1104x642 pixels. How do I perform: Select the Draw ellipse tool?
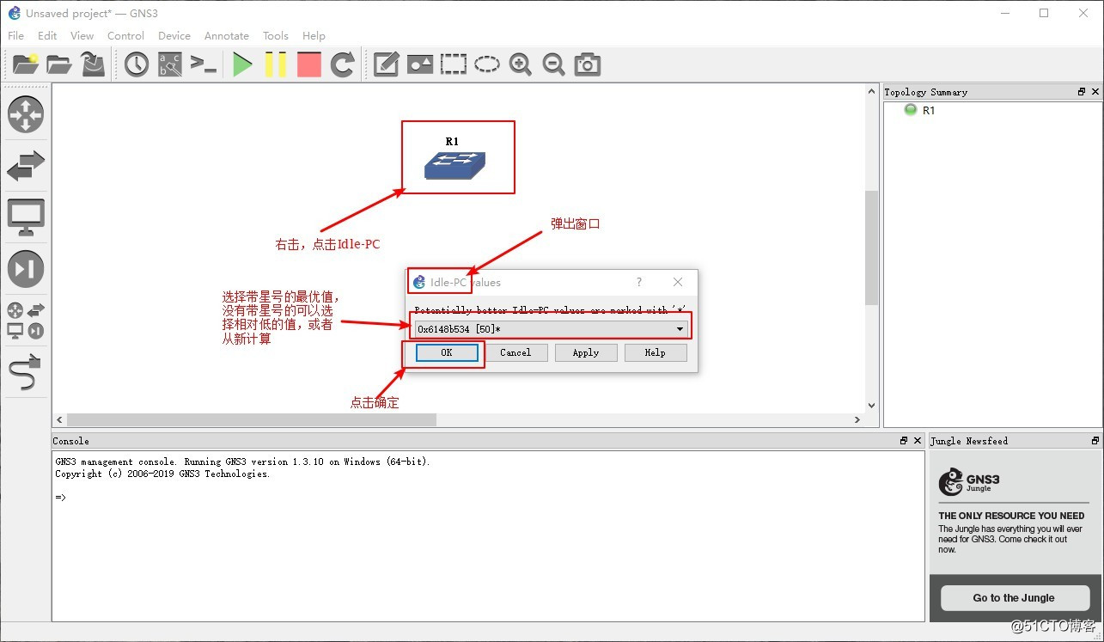click(487, 64)
